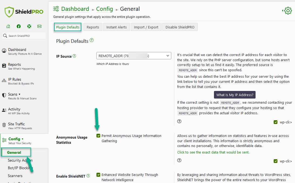The width and height of the screenshot is (295, 183).
Task: Click help icon beside Enable ShieldNET
Action: tap(88, 176)
